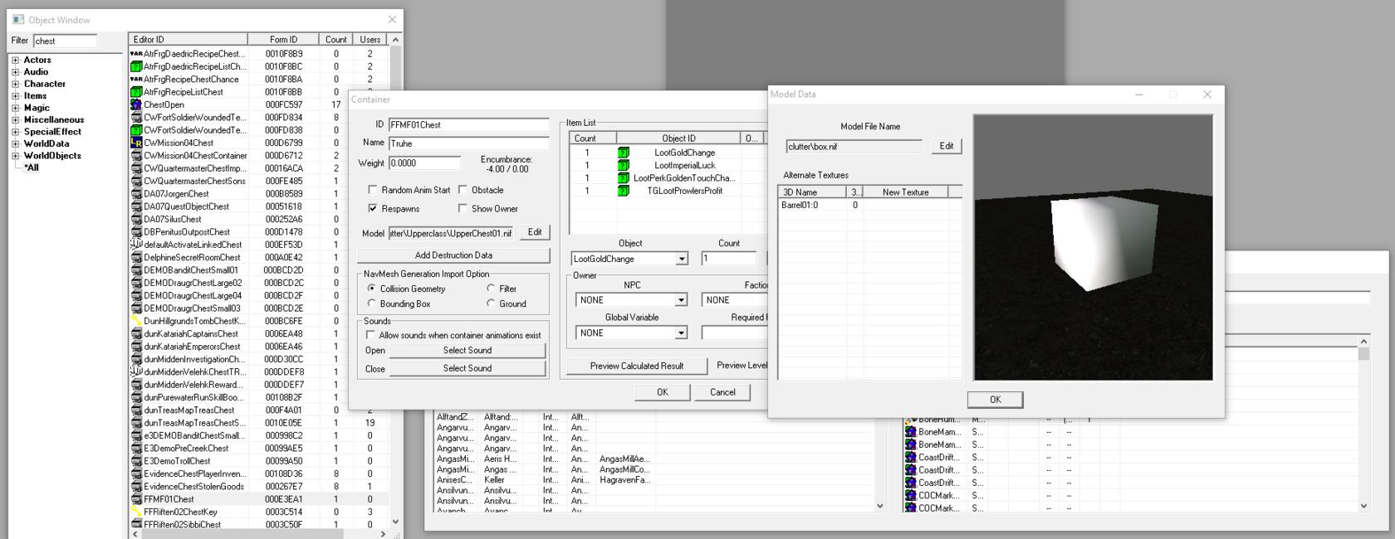Open the Owner NPC dropdown
This screenshot has width=1395, height=539.
pos(681,300)
